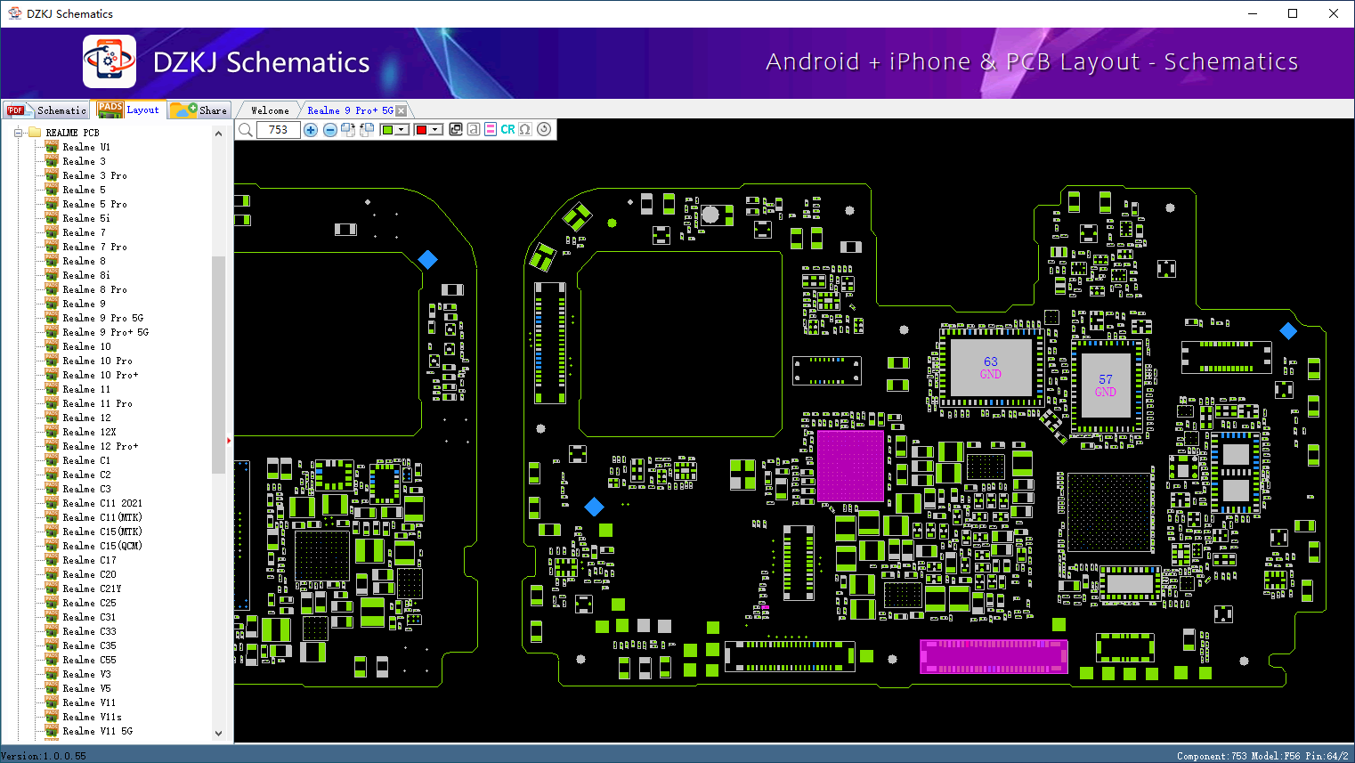Image resolution: width=1355 pixels, height=763 pixels.
Task: Click the pages icon with the clockwise arrow
Action: coord(348,130)
